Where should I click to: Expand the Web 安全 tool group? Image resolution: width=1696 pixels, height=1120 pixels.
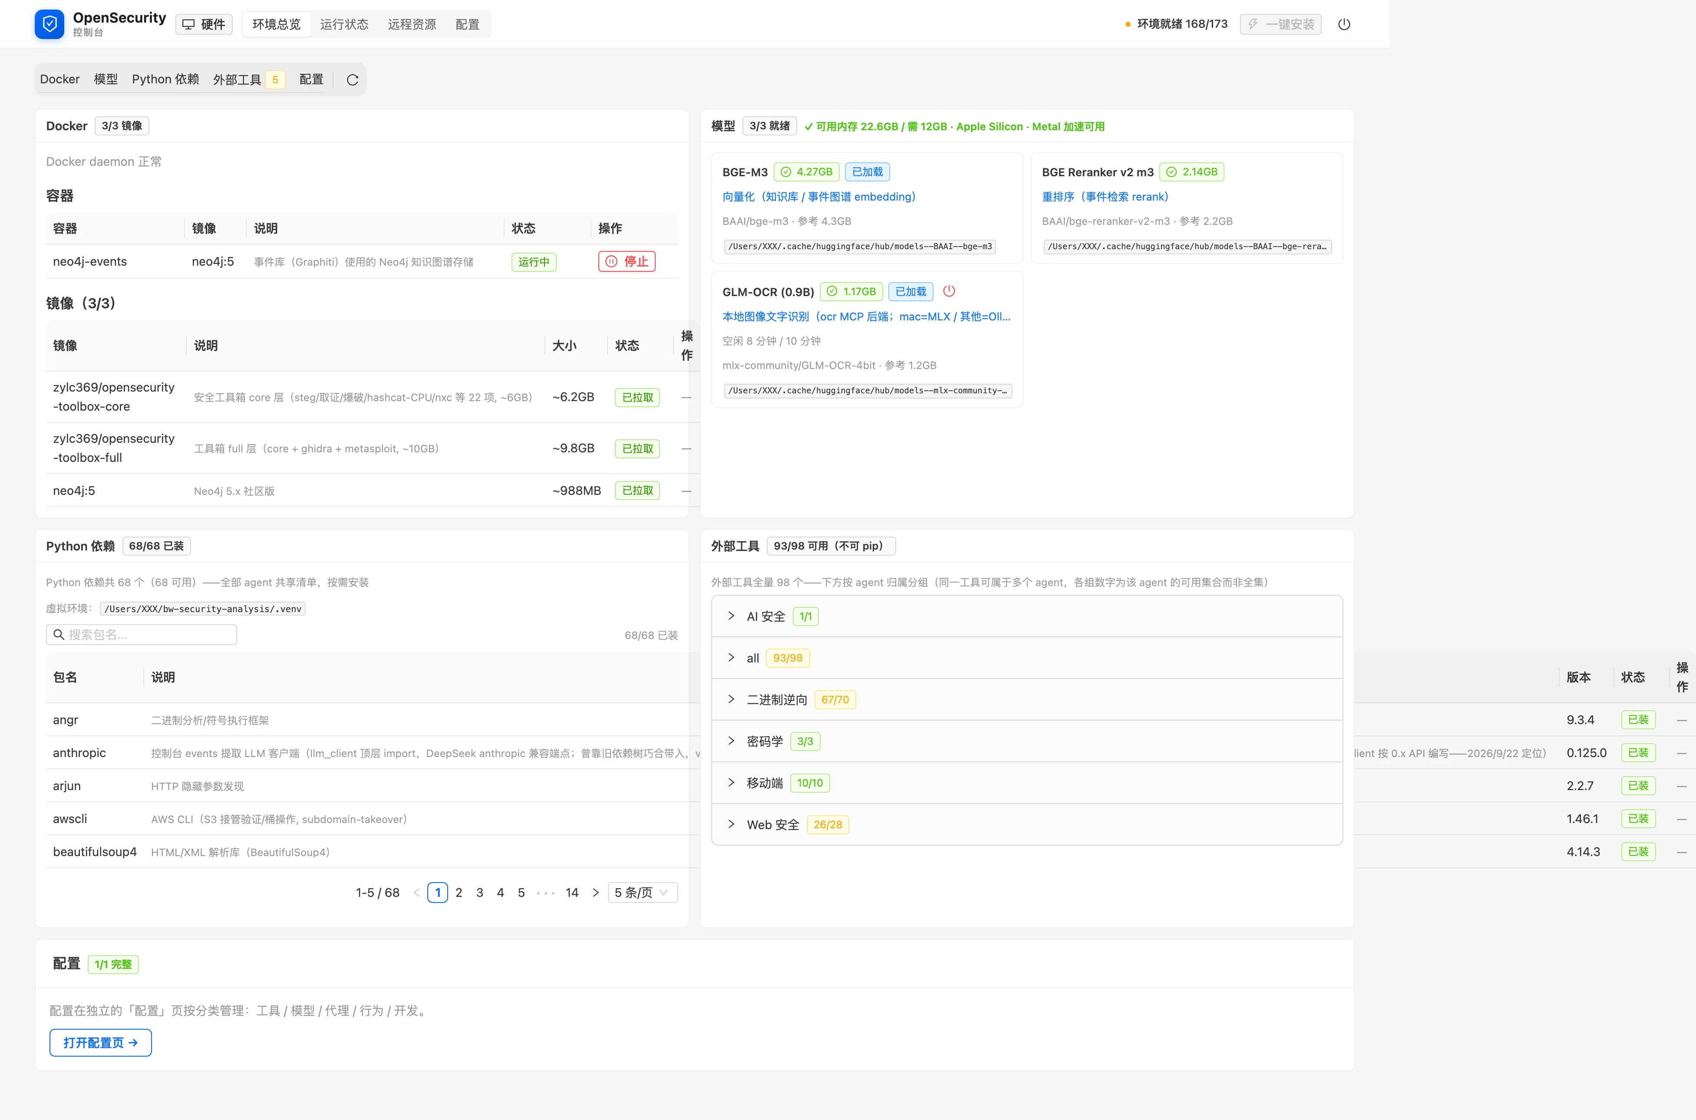(1027, 824)
